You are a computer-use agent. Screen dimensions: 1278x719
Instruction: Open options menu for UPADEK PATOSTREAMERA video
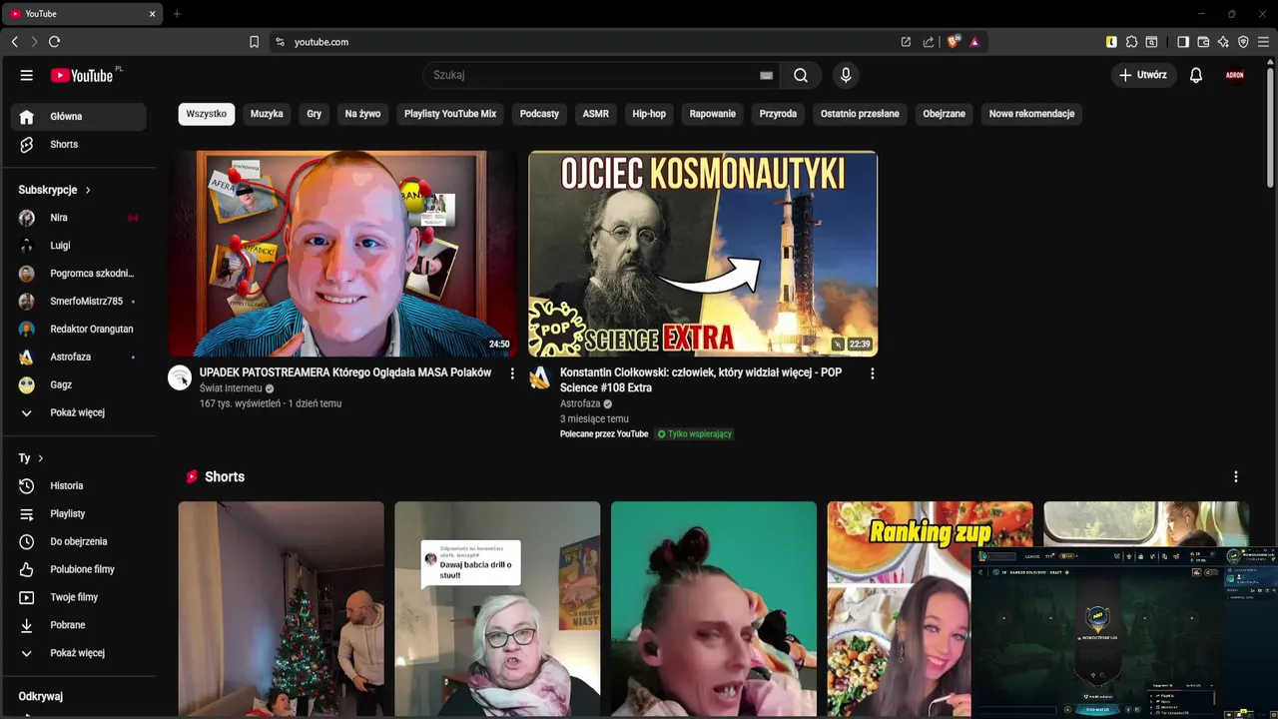point(512,373)
